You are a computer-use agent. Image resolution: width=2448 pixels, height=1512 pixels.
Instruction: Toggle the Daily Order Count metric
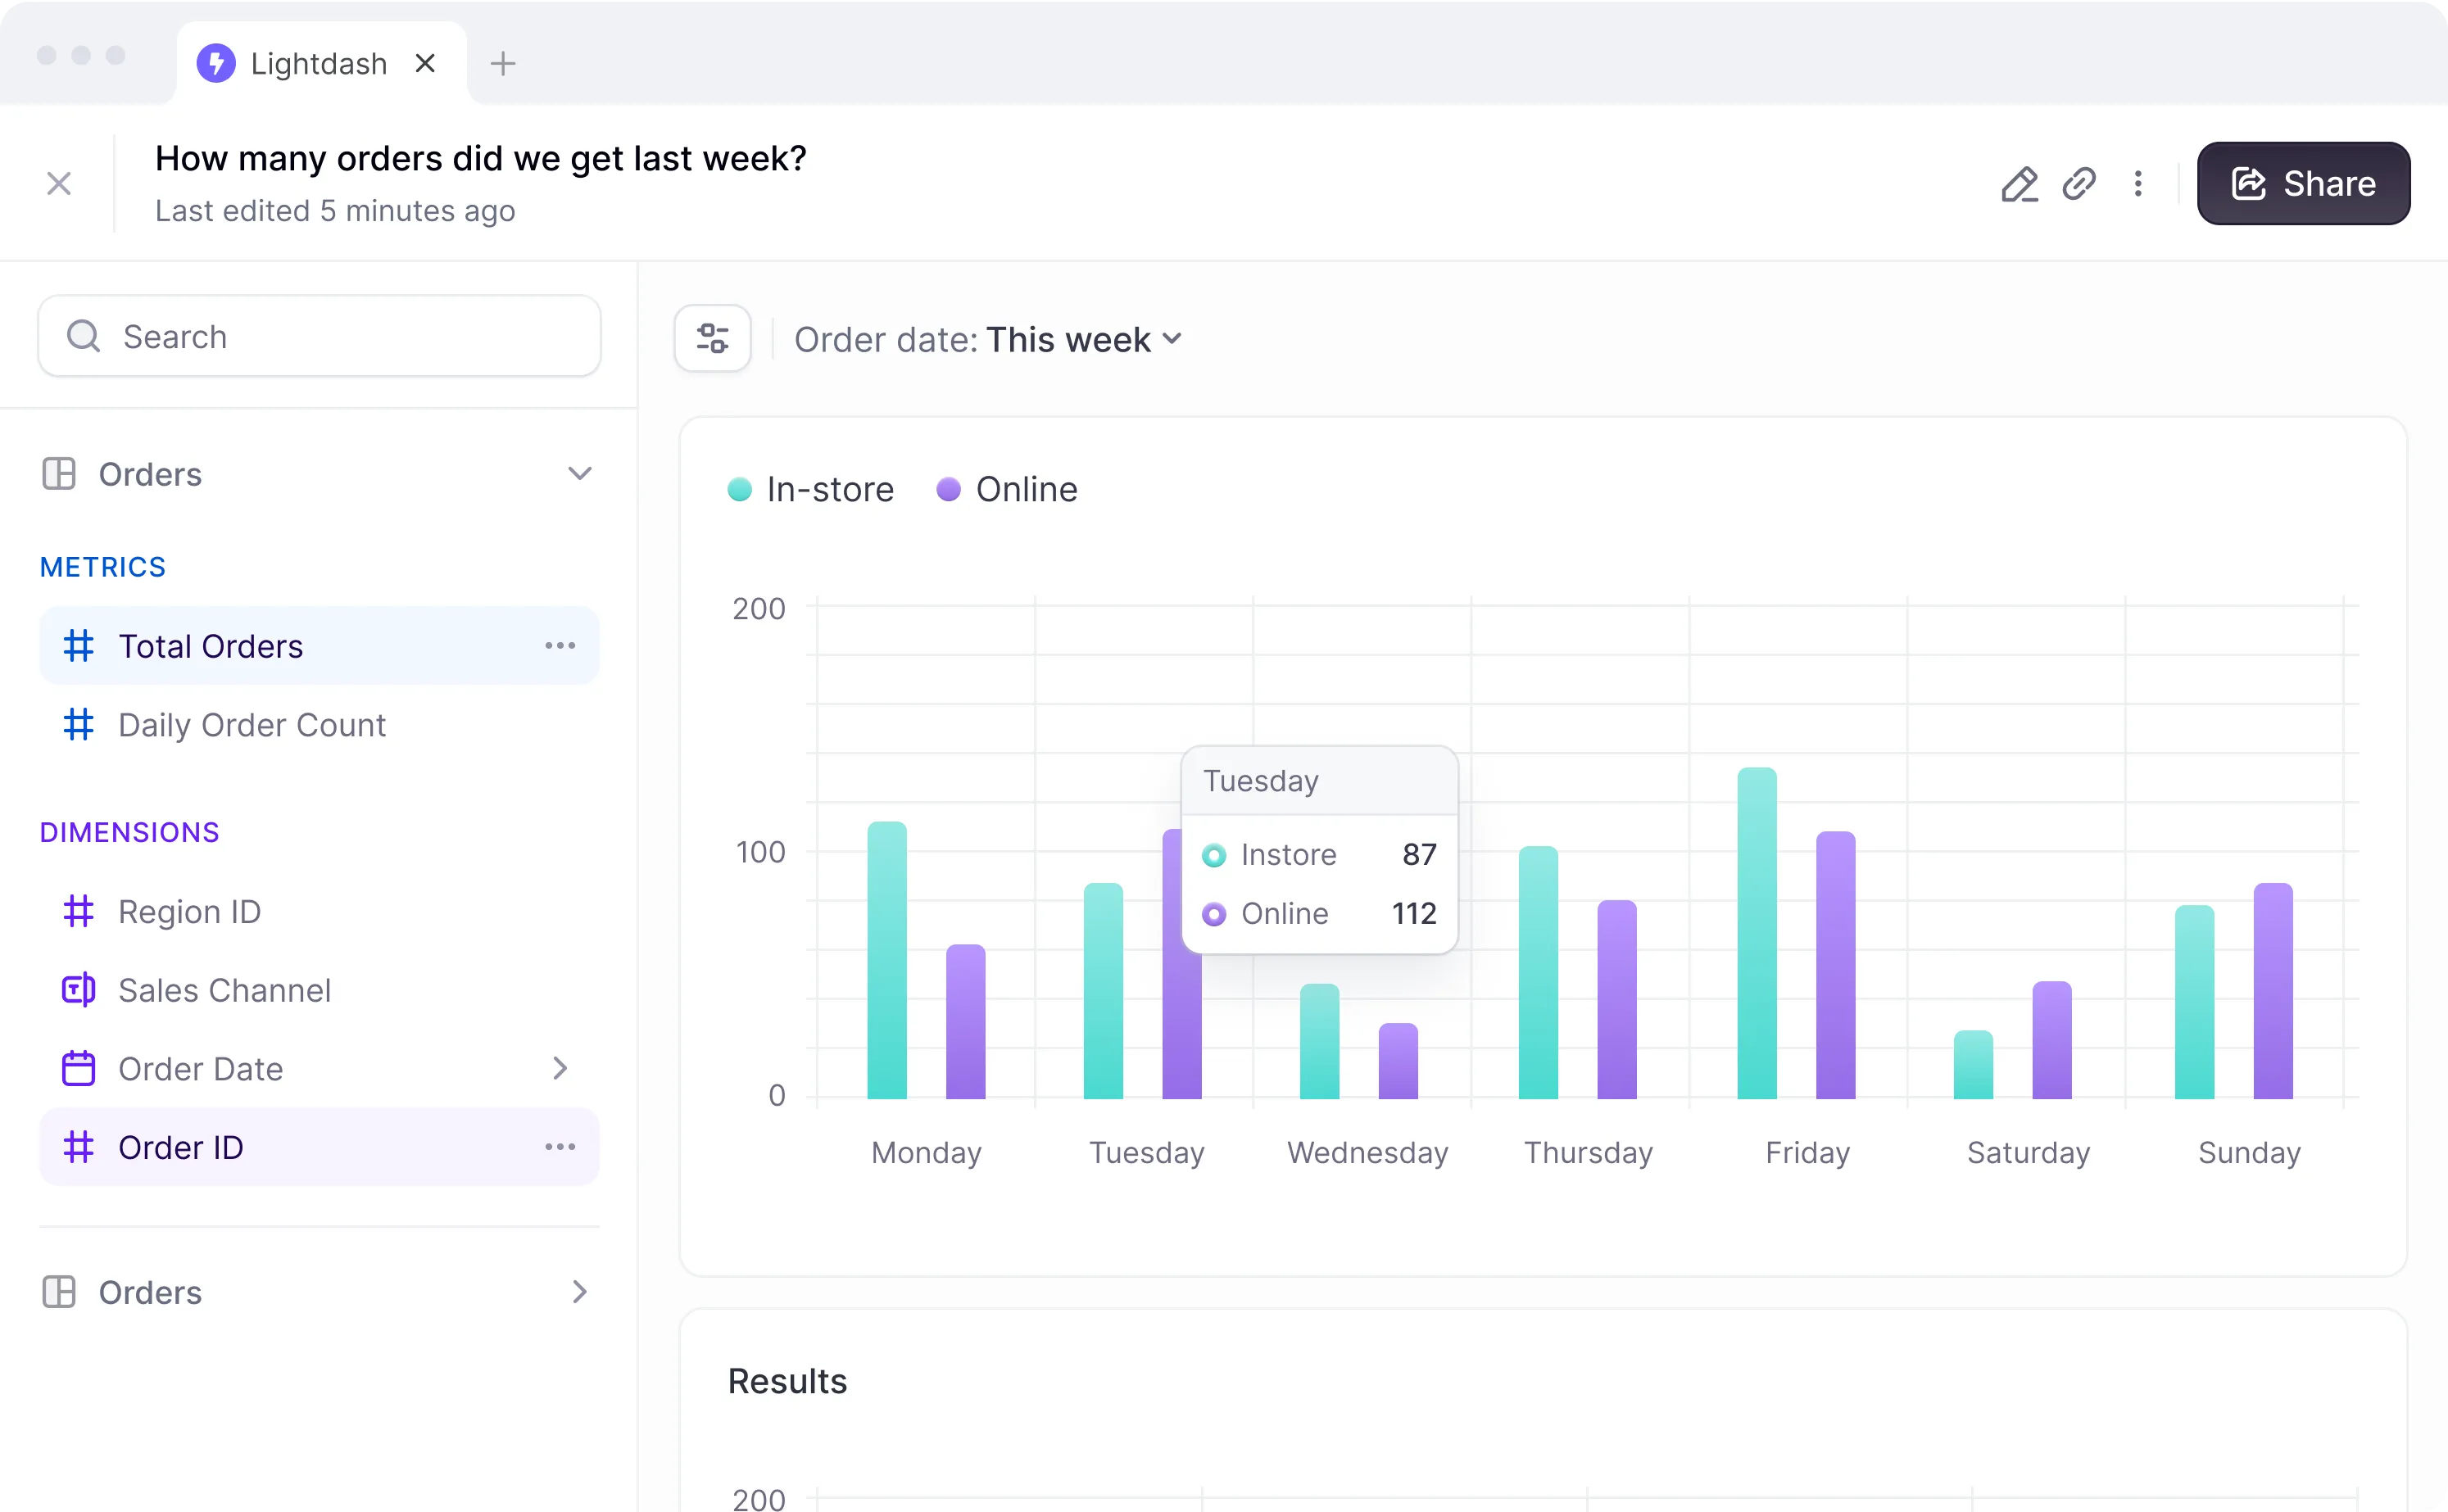pos(252,725)
